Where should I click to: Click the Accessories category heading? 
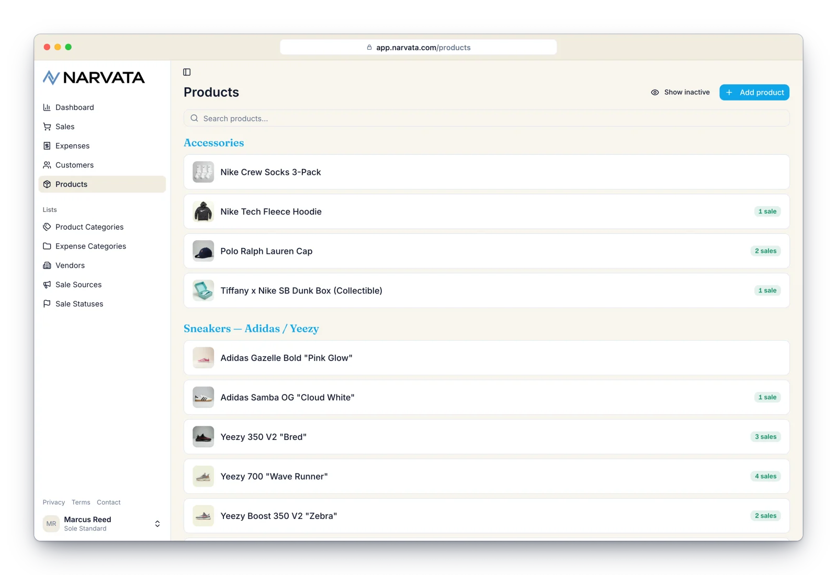click(x=214, y=143)
